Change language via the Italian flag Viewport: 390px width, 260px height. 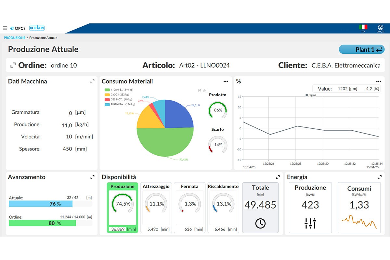[363, 27]
